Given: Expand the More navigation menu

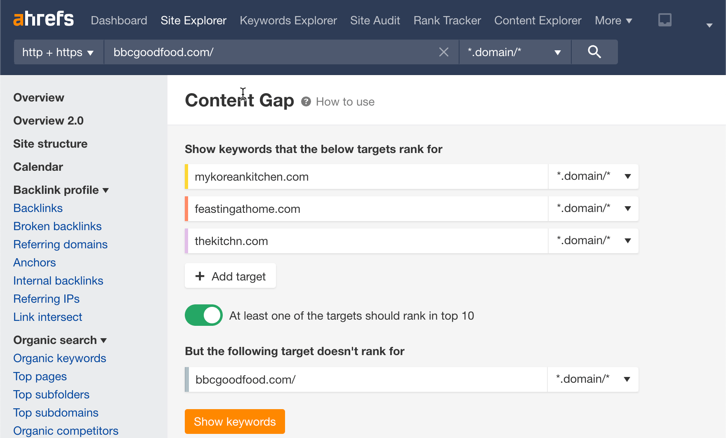Looking at the screenshot, I should 613,20.
